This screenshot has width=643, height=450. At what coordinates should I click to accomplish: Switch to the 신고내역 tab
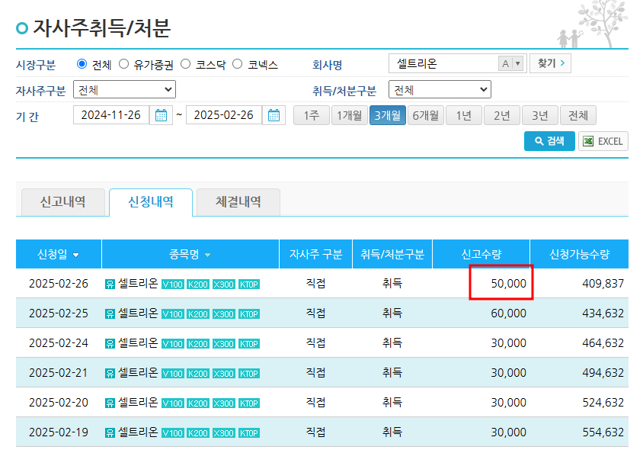[63, 202]
